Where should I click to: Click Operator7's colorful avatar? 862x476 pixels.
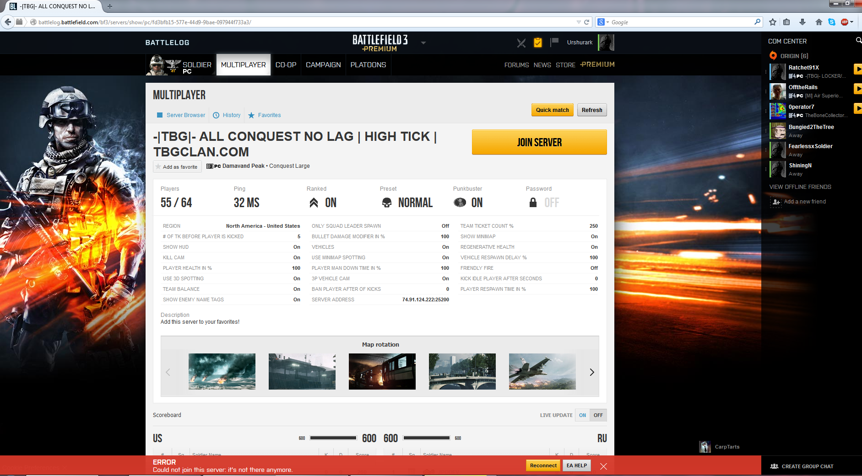778,111
